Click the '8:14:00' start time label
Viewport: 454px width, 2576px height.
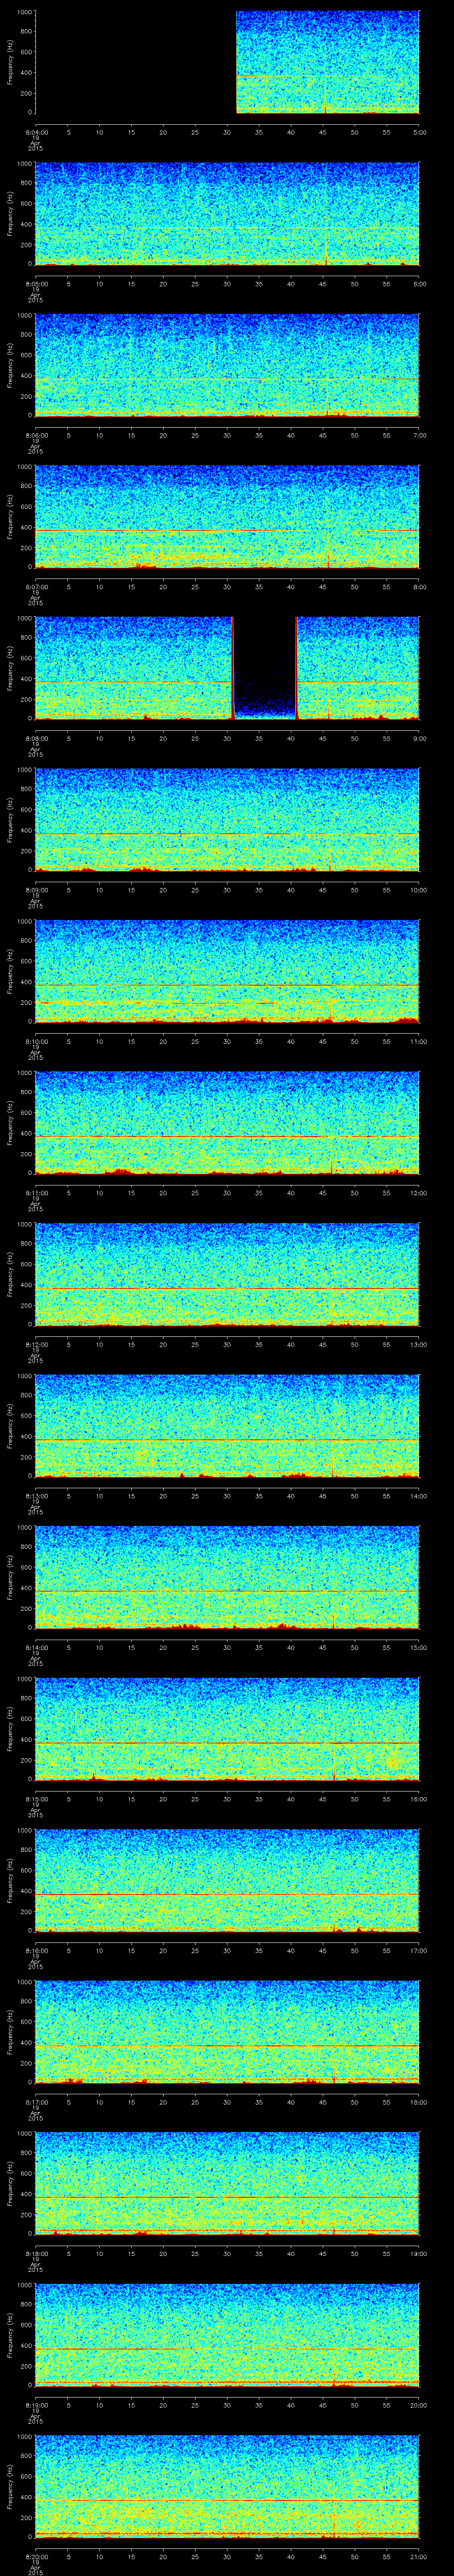coord(36,1647)
